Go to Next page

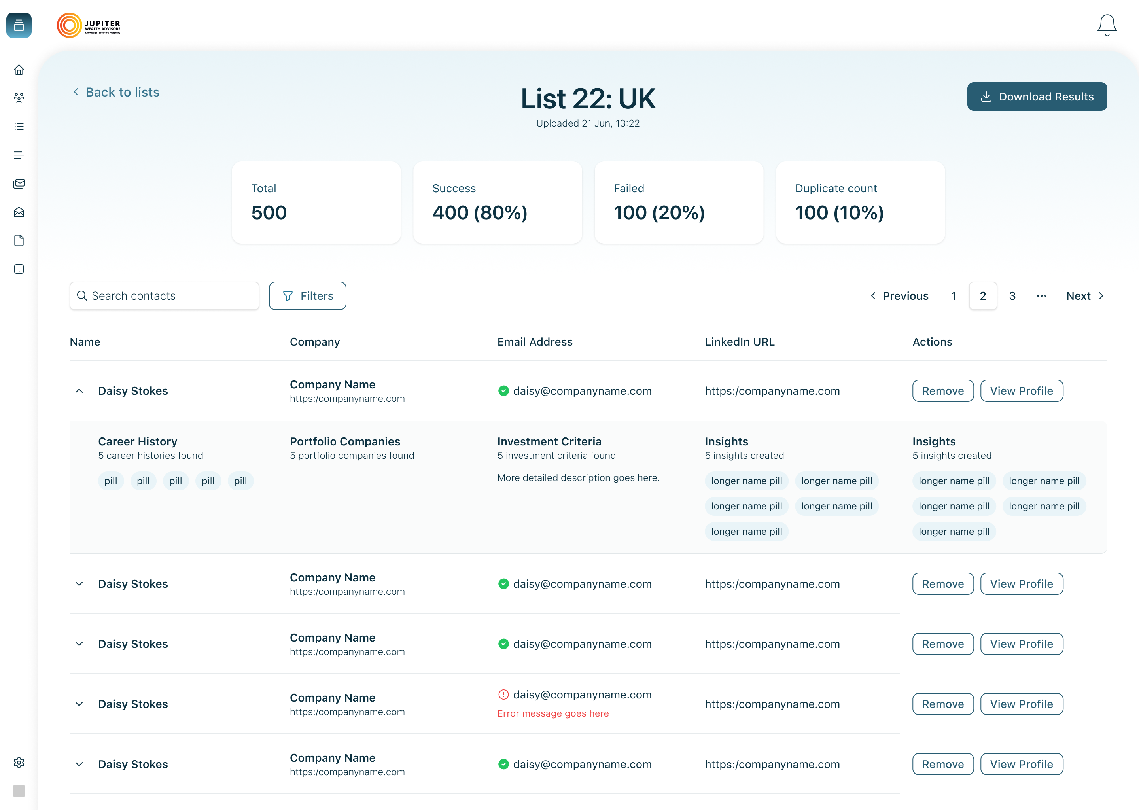pyautogui.click(x=1085, y=296)
